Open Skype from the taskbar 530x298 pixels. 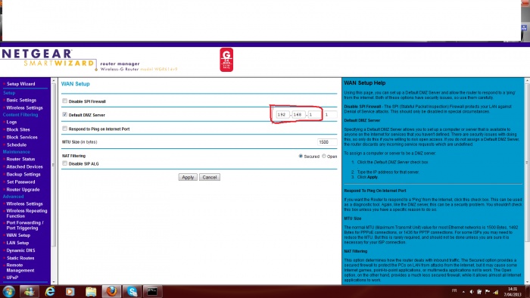tap(132, 291)
